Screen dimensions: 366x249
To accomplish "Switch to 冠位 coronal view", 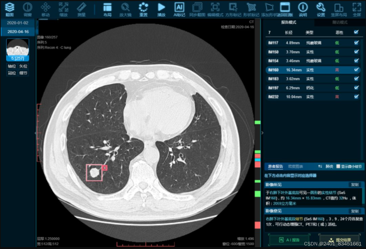I will click(x=12, y=73).
